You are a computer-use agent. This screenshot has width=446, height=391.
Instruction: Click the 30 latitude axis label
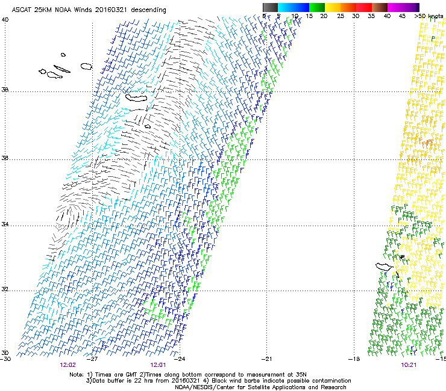(5, 353)
